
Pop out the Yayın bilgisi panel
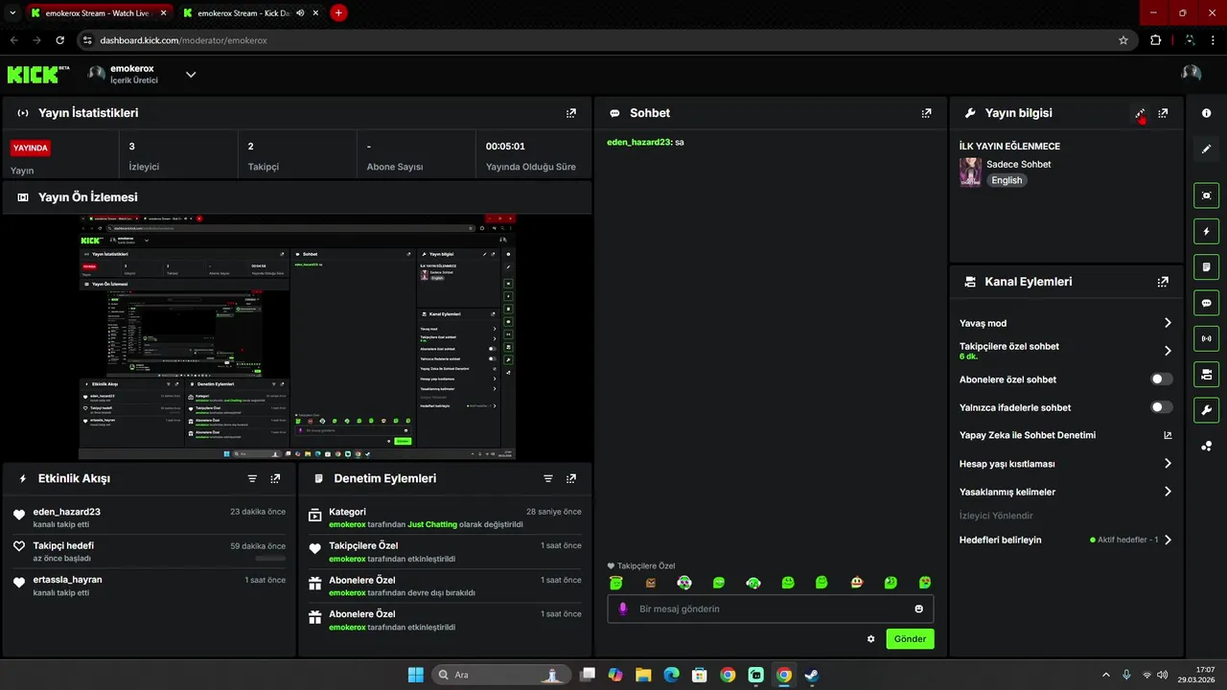[1163, 113]
